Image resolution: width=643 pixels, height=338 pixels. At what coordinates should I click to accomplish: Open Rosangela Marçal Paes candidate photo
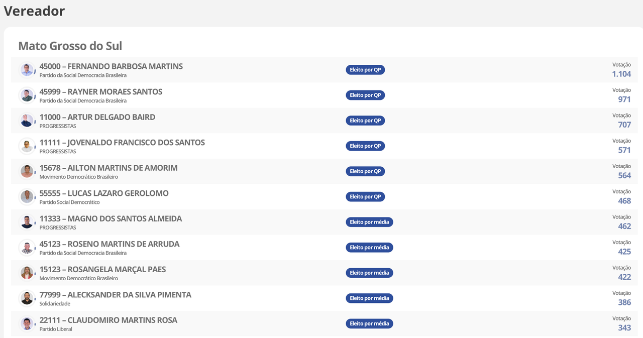tap(27, 273)
